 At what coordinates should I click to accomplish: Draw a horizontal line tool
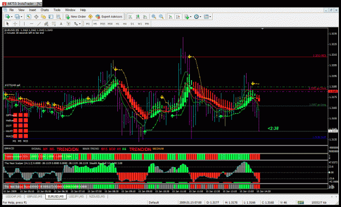(x=32, y=23)
